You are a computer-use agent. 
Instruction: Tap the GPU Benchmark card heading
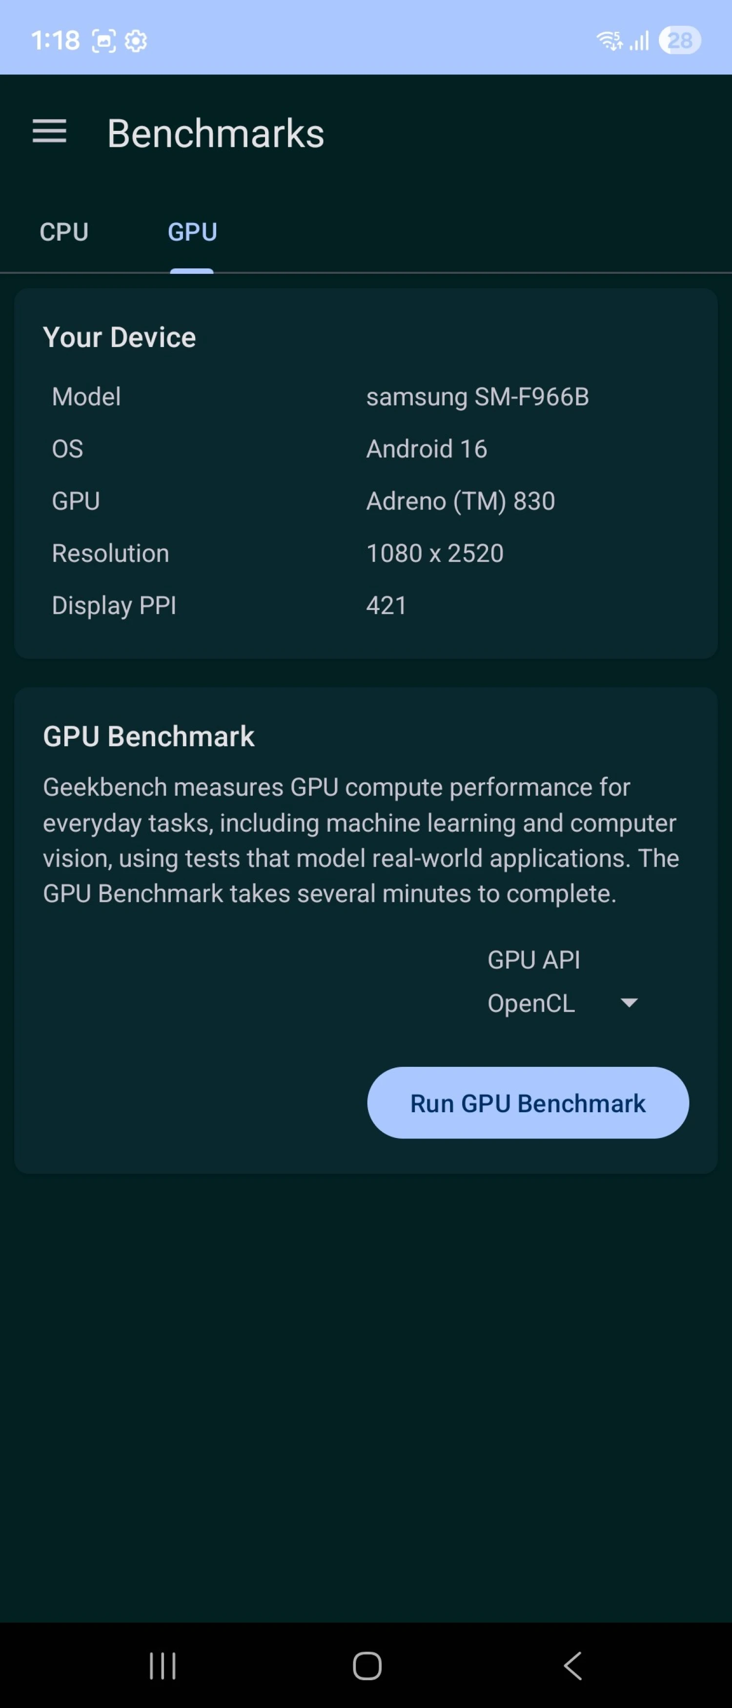tap(148, 737)
